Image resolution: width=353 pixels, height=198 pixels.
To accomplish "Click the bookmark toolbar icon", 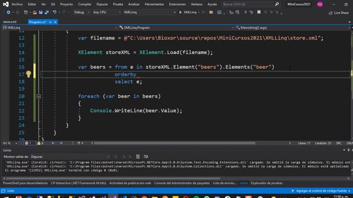I will [259, 12].
